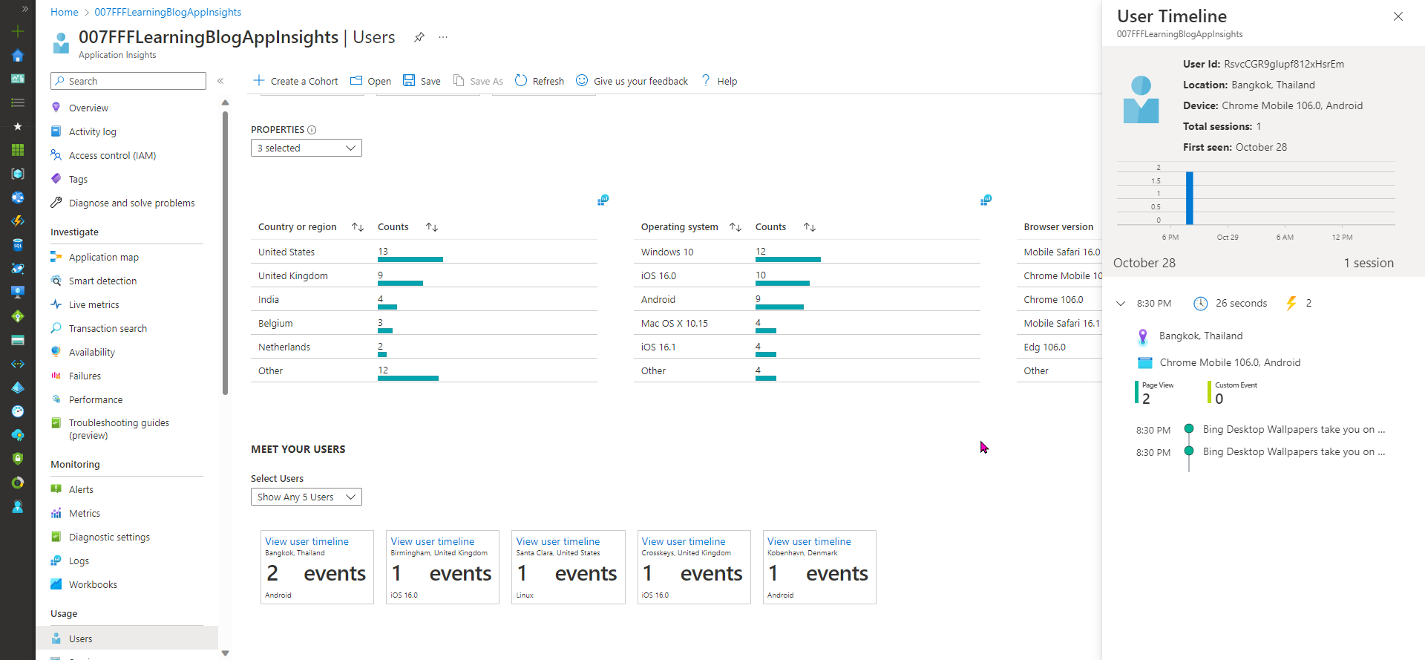Screen dimensions: 1425x660
Task: Sort by Country or region column
Action: (357, 227)
